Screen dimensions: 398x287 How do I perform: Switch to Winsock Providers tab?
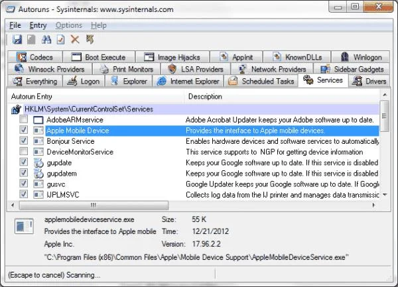click(50, 69)
